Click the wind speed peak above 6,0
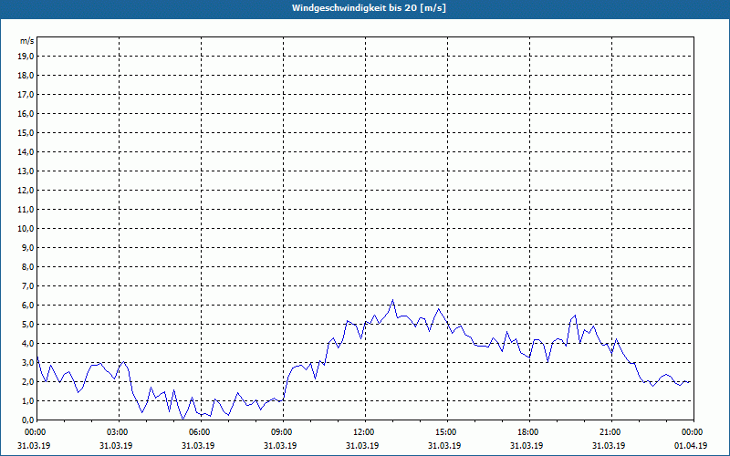Image resolution: width=730 pixels, height=456 pixels. (x=392, y=300)
